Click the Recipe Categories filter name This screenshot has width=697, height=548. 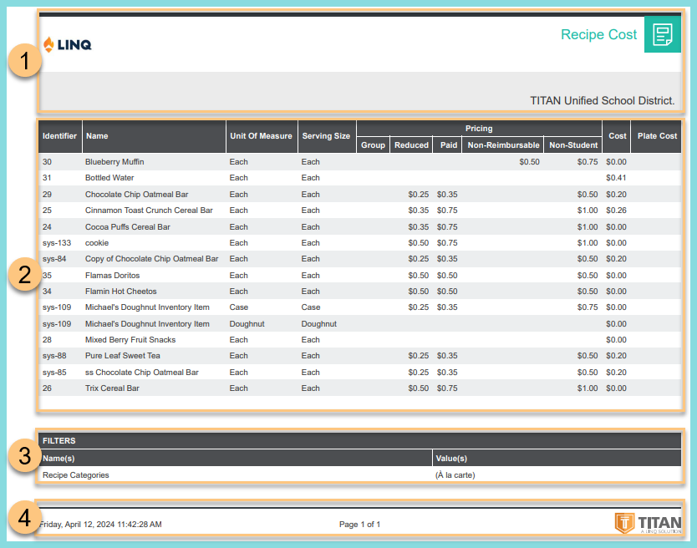[76, 474]
